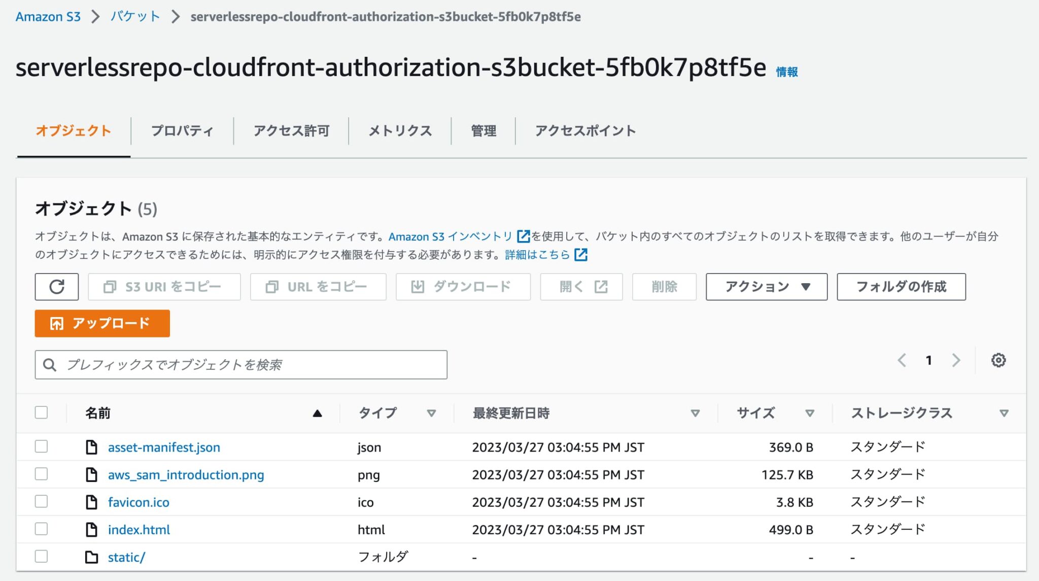Check the checkbox next to index.html
Viewport: 1039px width, 581px height.
pos(41,529)
